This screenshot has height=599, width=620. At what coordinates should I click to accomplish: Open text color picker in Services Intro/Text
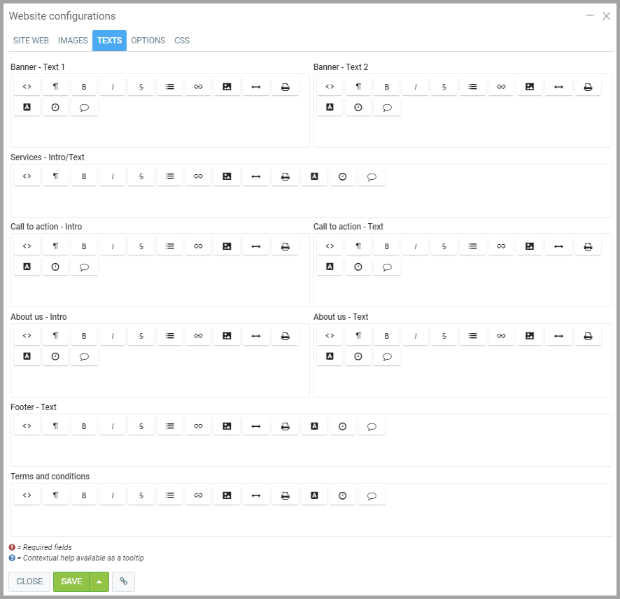point(314,177)
